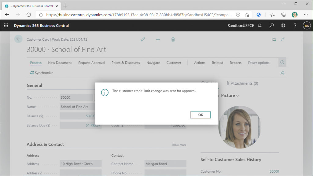Open the Reports menu

pyautogui.click(x=236, y=63)
